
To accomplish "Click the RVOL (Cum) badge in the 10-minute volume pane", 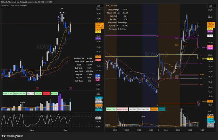I will pos(144,109).
